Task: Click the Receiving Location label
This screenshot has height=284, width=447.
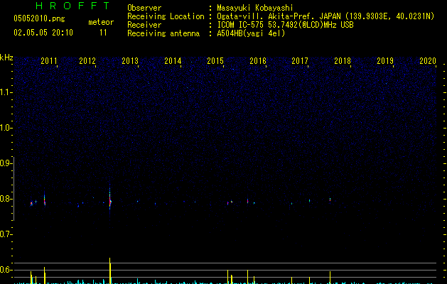Action: click(x=166, y=16)
